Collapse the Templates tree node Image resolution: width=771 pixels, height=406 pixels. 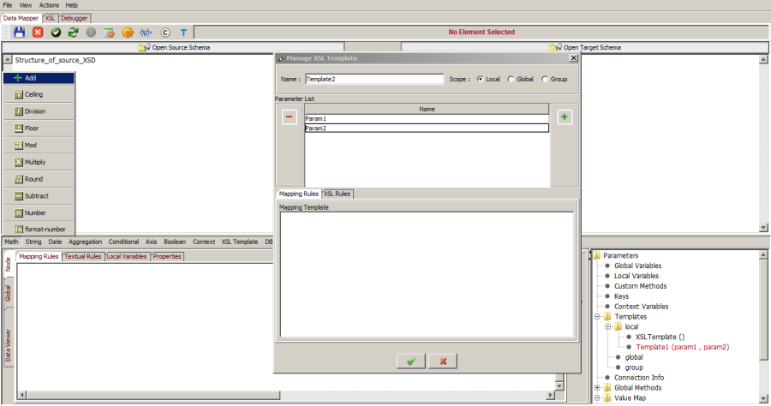tap(597, 317)
